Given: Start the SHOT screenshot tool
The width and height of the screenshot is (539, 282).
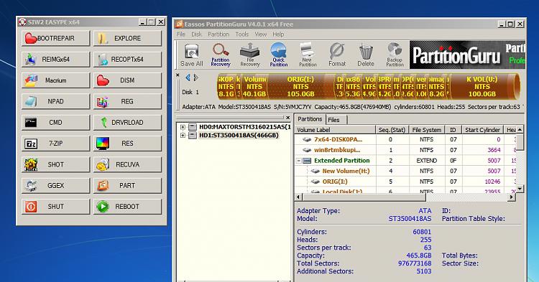Looking at the screenshot, I should click(55, 164).
